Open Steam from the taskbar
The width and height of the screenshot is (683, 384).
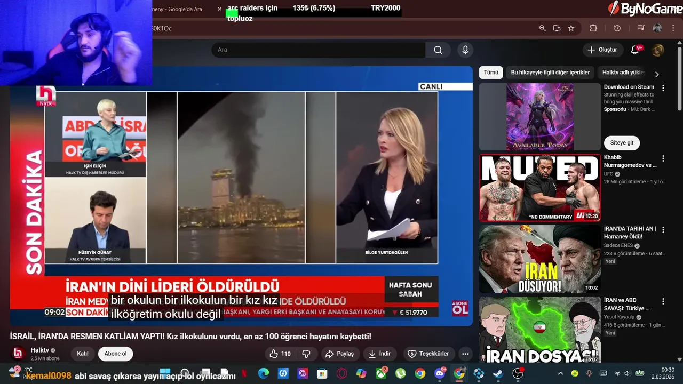(498, 373)
